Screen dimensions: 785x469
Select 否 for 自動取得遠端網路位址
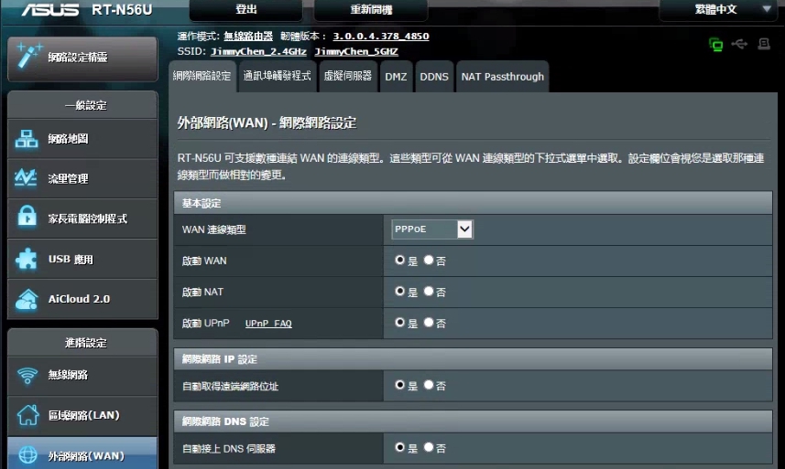coord(429,385)
